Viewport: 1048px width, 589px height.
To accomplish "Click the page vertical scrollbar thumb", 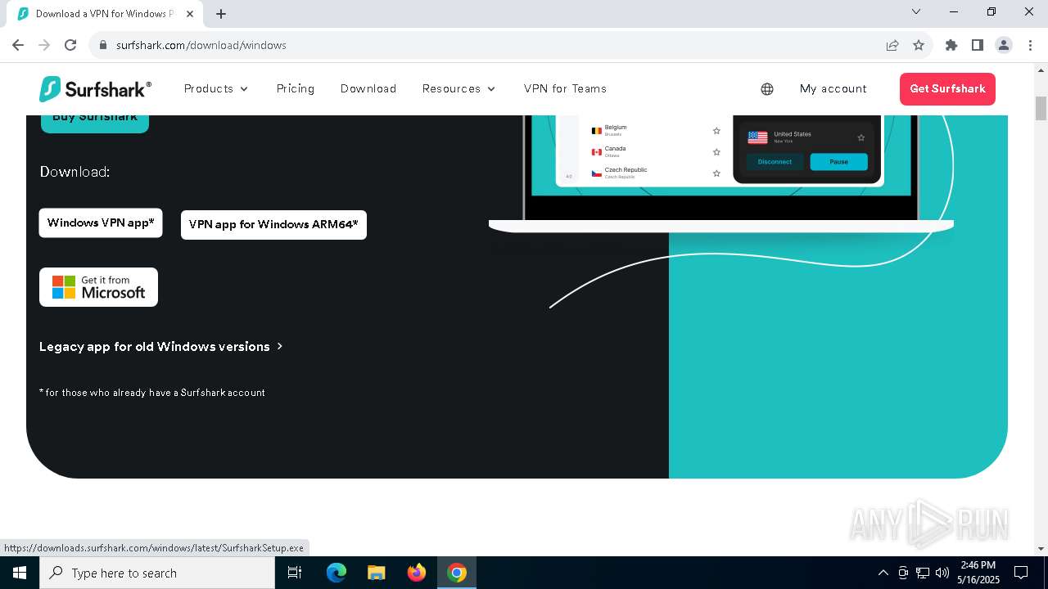I will (x=1041, y=108).
